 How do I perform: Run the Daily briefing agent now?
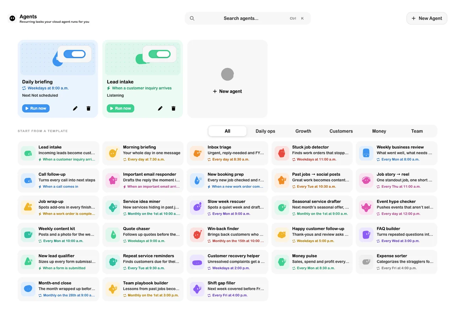(36, 108)
